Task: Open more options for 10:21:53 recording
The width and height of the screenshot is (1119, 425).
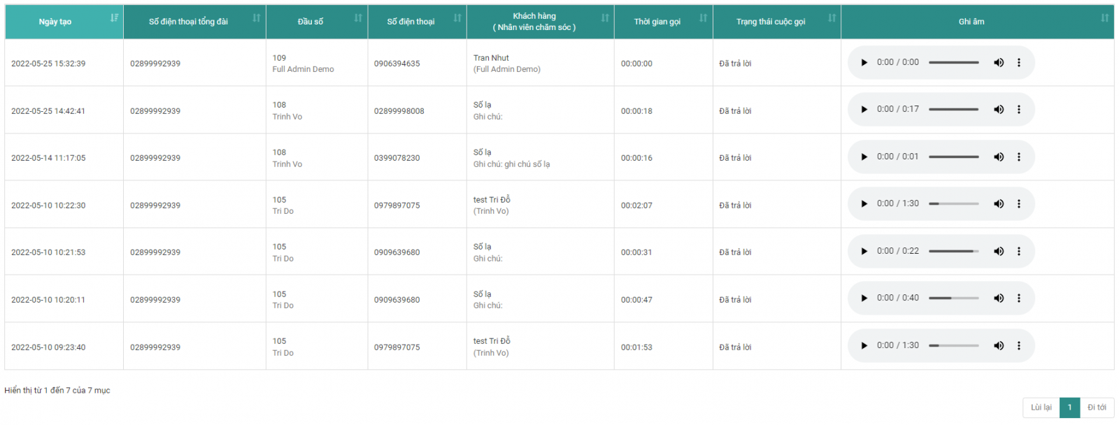Action: [1019, 252]
